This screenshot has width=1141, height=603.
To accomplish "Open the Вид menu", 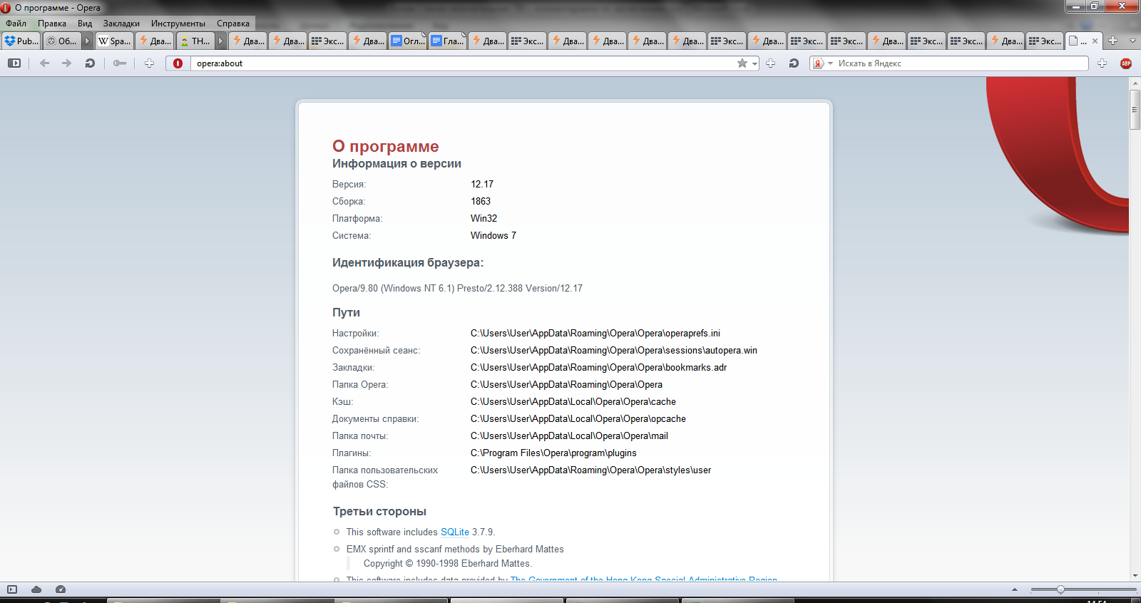I will [85, 24].
